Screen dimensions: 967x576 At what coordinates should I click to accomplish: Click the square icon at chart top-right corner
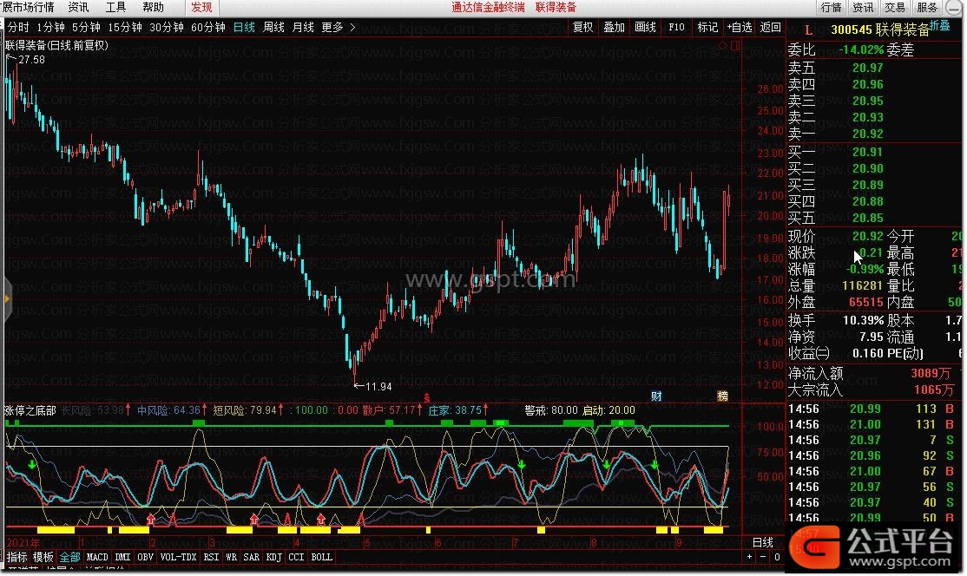pyautogui.click(x=735, y=46)
